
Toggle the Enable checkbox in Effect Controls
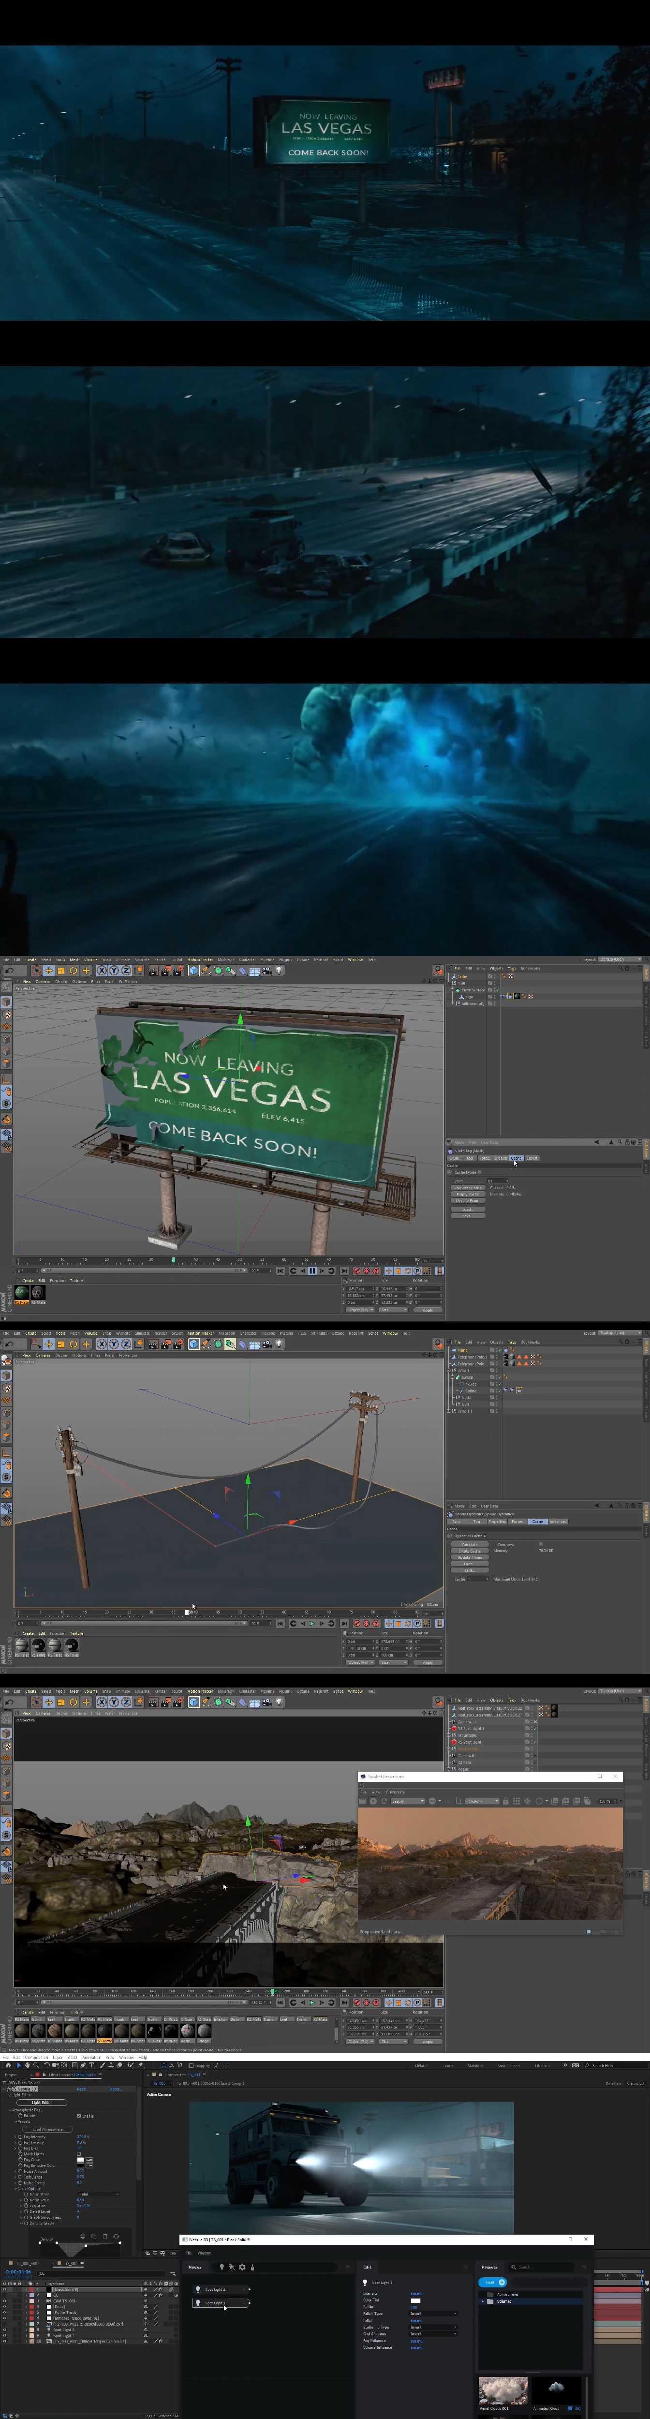click(79, 2116)
